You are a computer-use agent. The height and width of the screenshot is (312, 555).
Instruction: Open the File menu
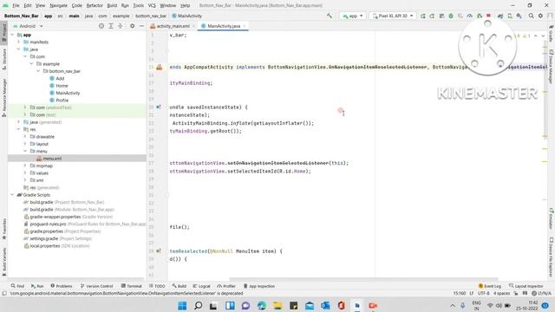point(16,6)
